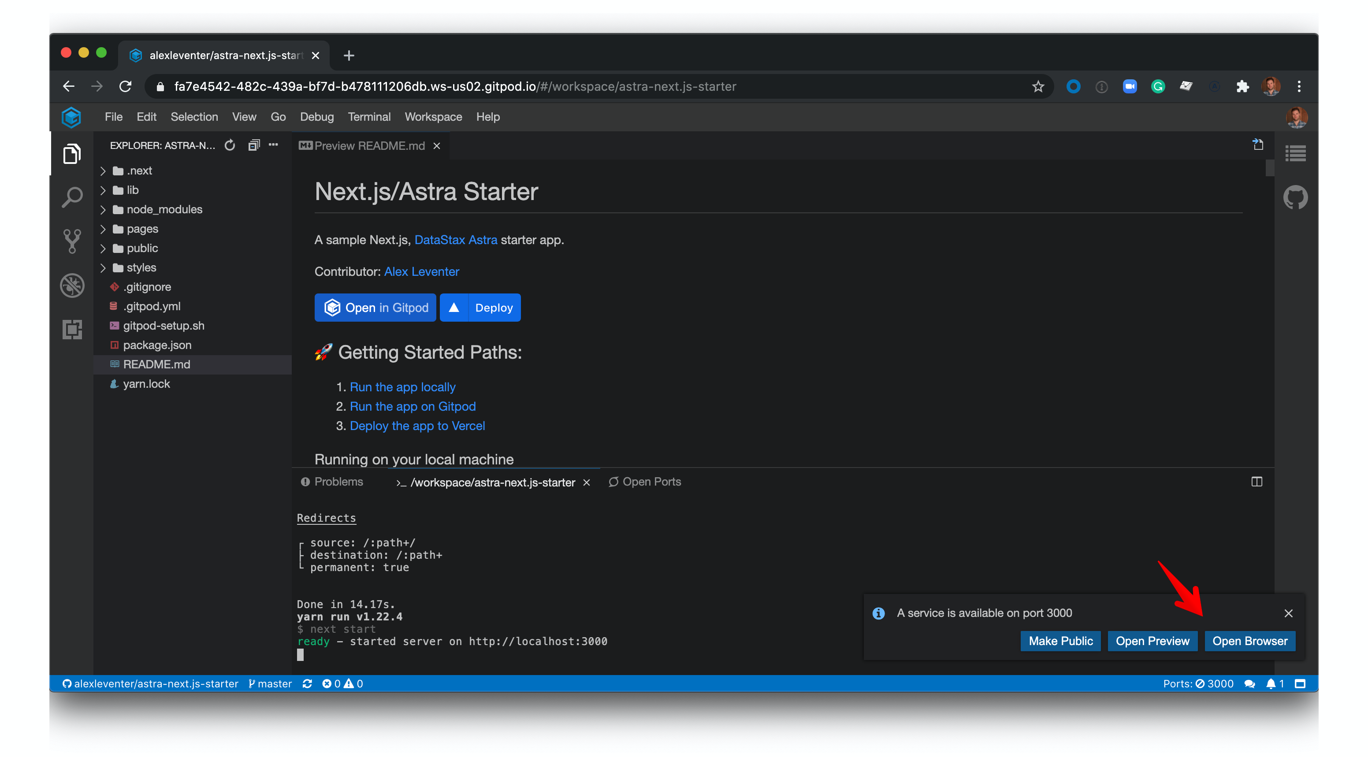The height and width of the screenshot is (757, 1368).
Task: Click the Deploy button
Action: tap(480, 308)
